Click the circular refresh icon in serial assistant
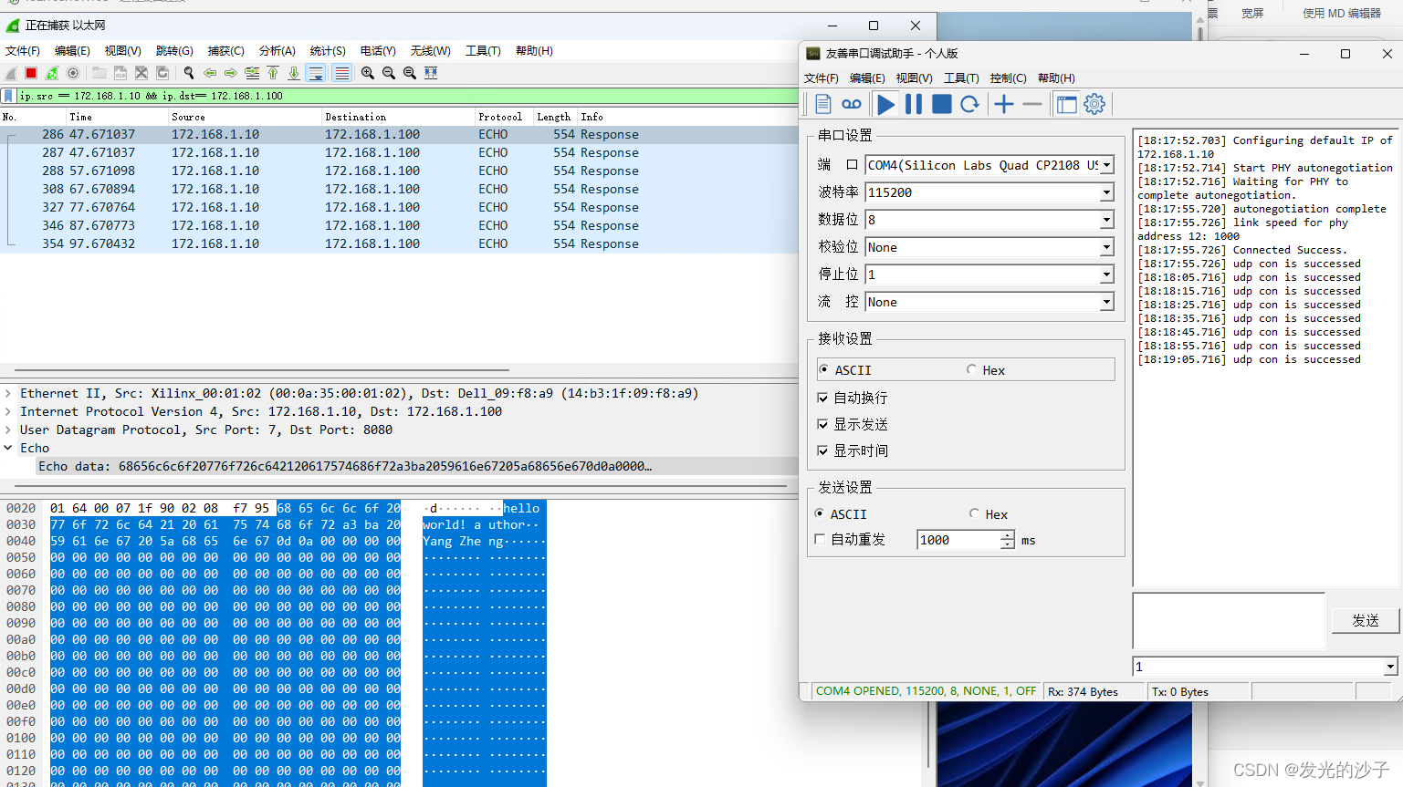The width and height of the screenshot is (1403, 787). [x=969, y=104]
